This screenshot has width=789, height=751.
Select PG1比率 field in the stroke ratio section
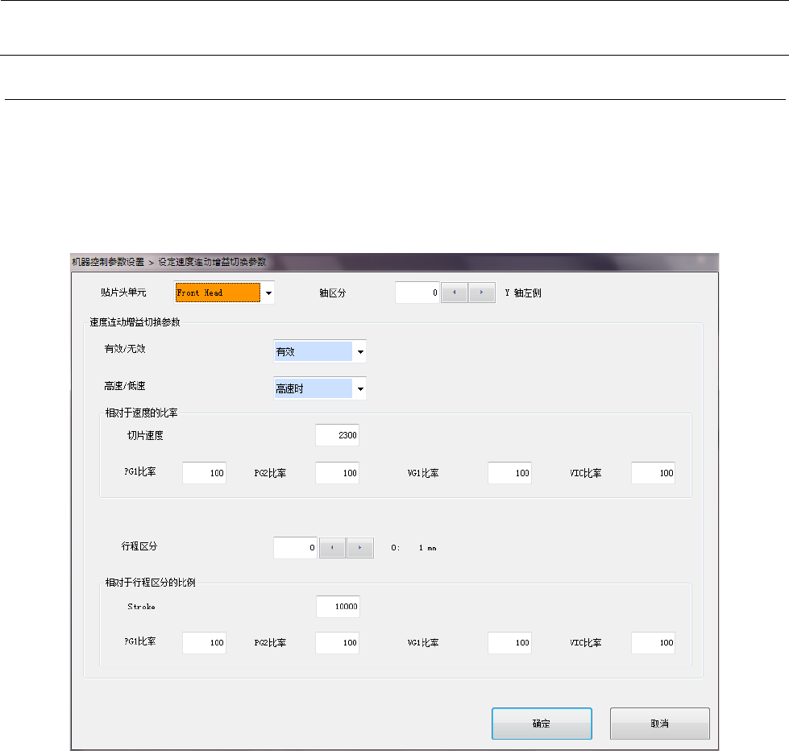click(204, 643)
